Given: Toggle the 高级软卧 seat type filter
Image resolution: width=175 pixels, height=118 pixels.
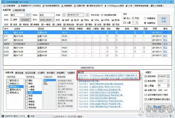Looking at the screenshot, I should 64,24.
